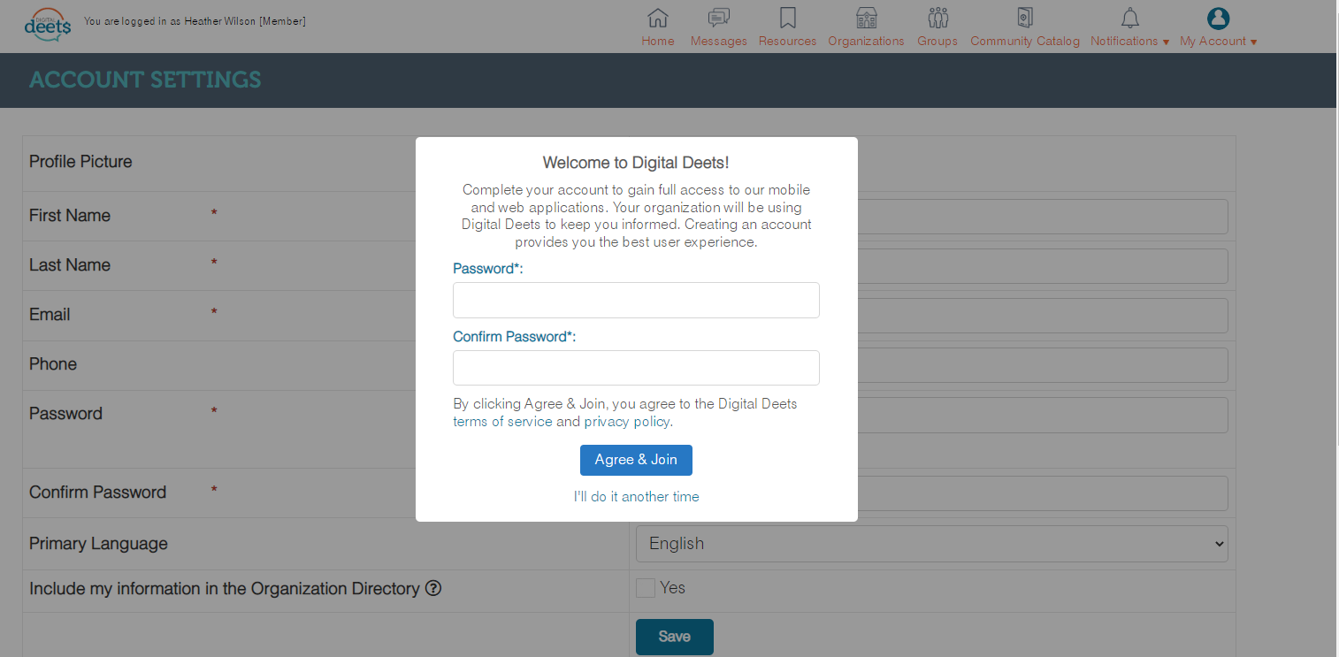
Task: Click the Organization Directory help question icon
Action: pyautogui.click(x=433, y=588)
